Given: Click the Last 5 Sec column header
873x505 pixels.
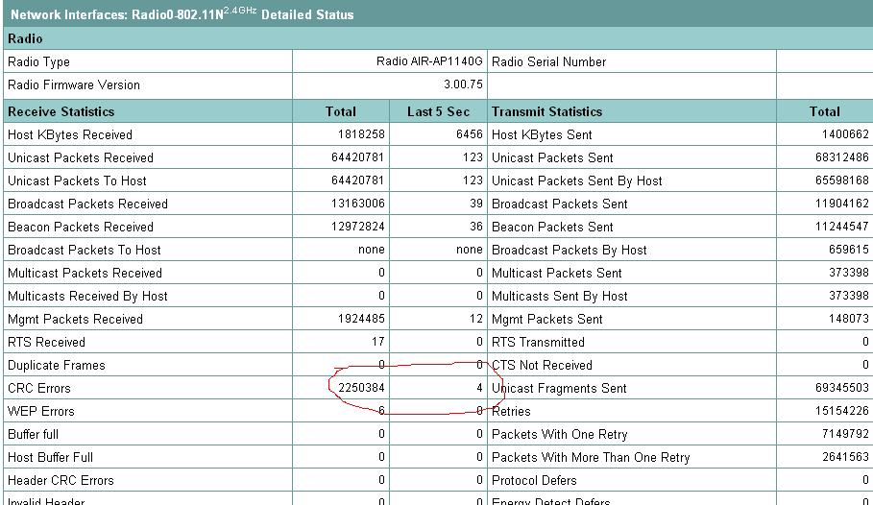Looking at the screenshot, I should tap(438, 111).
